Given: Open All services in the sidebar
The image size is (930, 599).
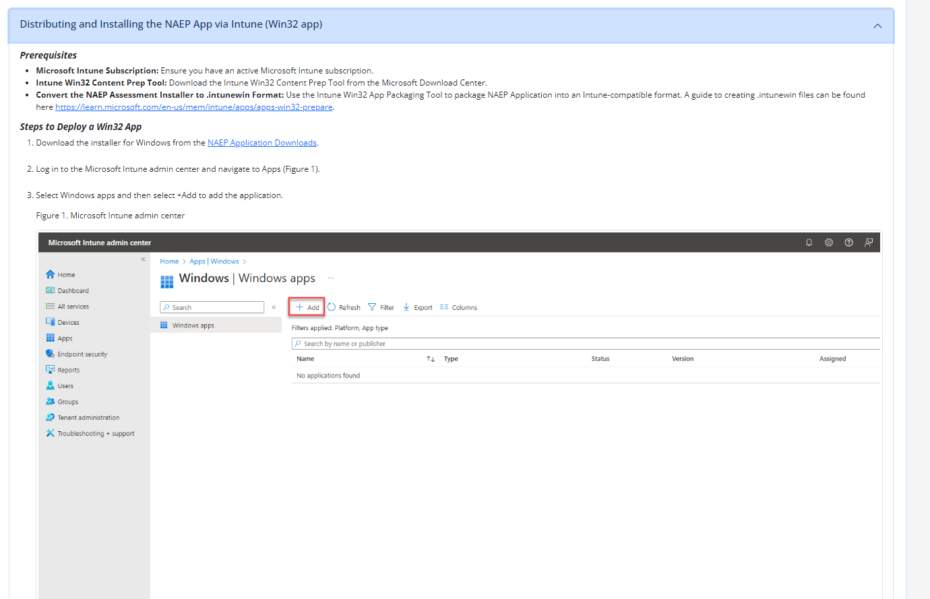Looking at the screenshot, I should 67,307.
